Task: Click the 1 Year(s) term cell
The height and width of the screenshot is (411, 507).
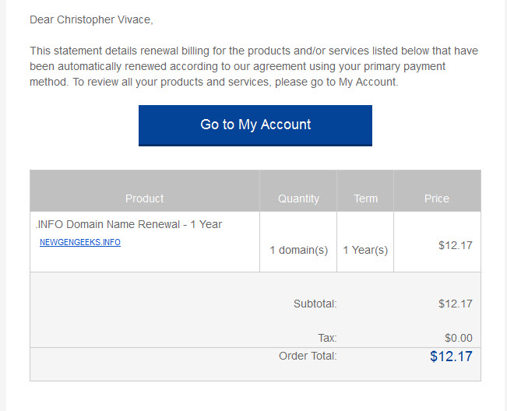Action: [365, 250]
